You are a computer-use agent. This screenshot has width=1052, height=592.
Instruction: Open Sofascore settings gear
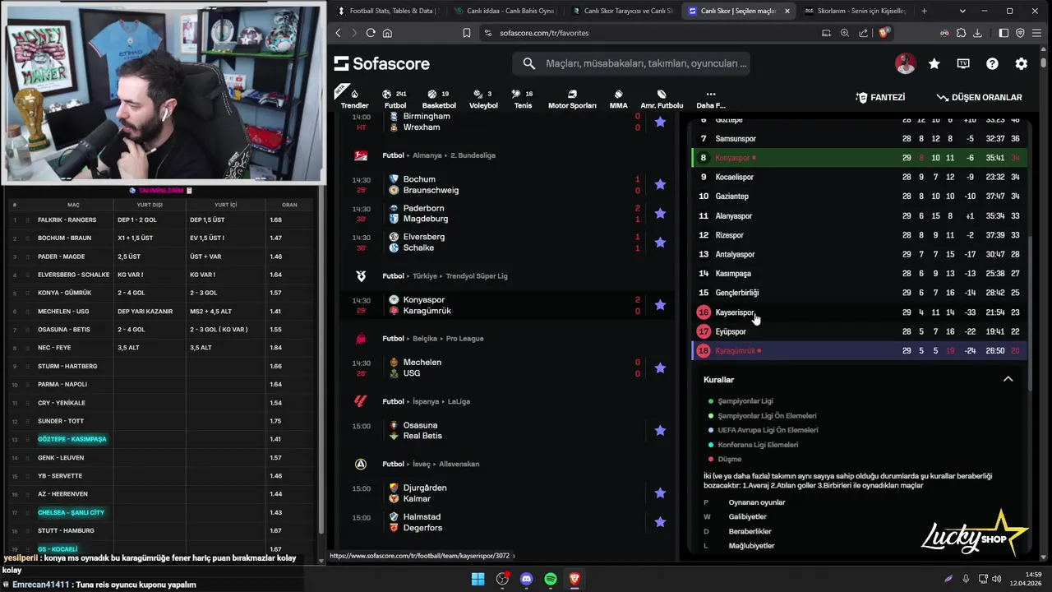[x=1021, y=63]
